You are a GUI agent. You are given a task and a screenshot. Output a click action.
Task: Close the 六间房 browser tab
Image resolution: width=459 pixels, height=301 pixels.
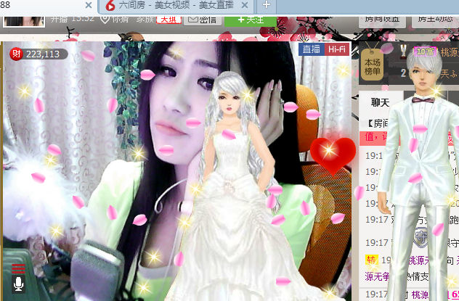245,5
